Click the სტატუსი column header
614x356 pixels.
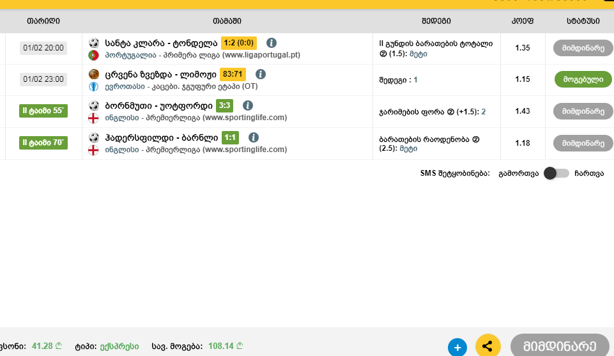[583, 21]
